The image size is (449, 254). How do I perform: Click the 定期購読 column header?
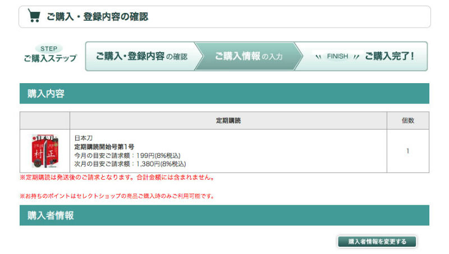228,121
